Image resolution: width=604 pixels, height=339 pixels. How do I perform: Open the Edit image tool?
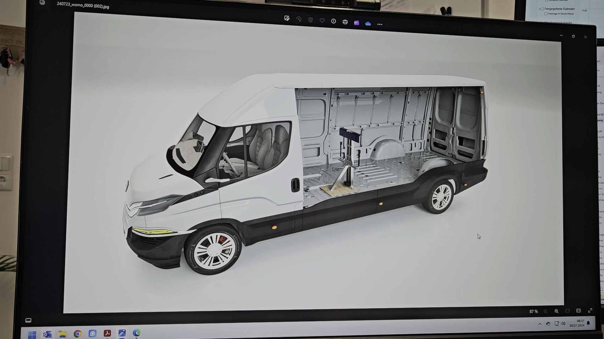(287, 19)
